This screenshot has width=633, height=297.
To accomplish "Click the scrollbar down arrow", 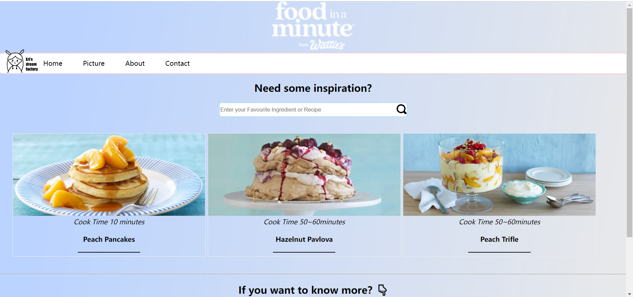I will point(629,294).
